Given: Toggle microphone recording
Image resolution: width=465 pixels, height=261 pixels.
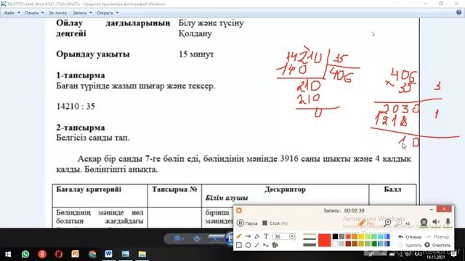Looking at the screenshot, I should [x=448, y=223].
